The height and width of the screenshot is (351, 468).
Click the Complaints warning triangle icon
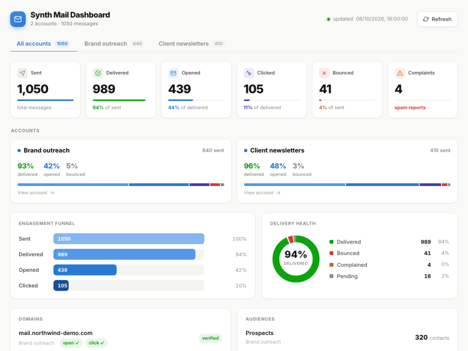[399, 73]
